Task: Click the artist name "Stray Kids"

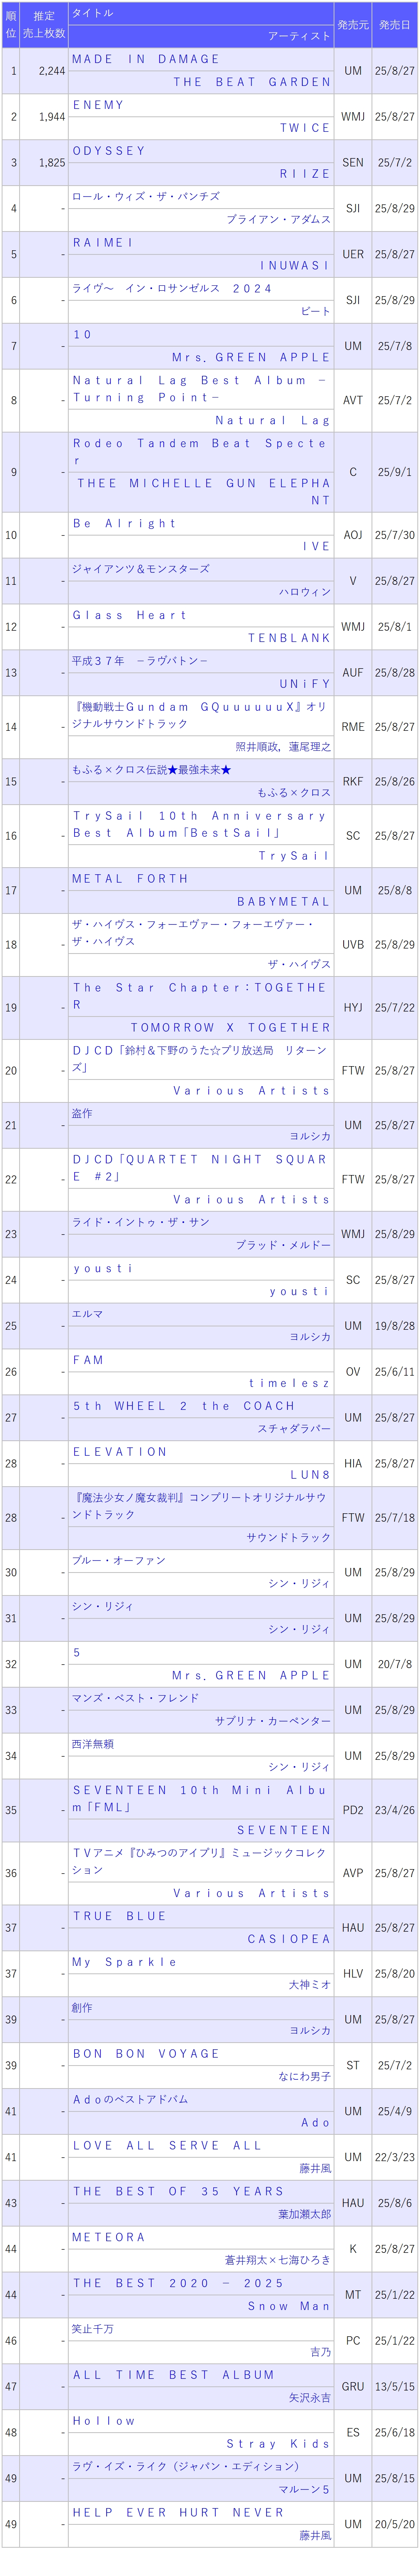Action: (278, 2443)
